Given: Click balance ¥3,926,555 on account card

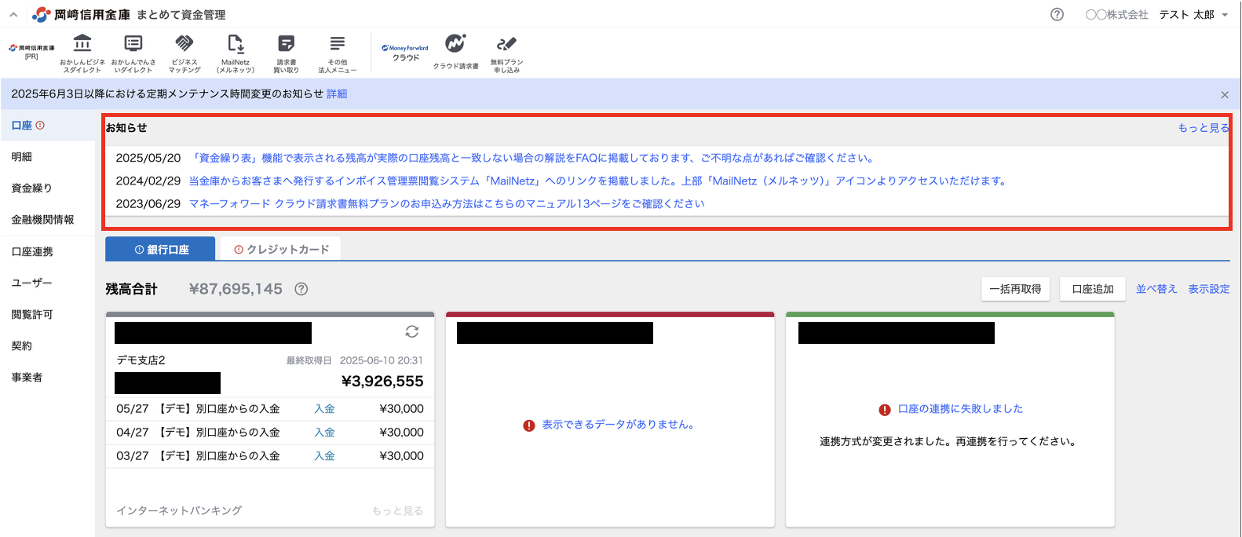Looking at the screenshot, I should [382, 382].
